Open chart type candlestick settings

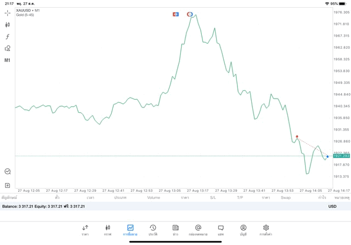(8, 25)
